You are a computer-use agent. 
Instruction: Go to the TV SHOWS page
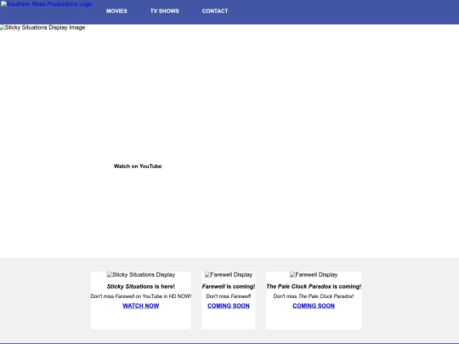pos(165,11)
